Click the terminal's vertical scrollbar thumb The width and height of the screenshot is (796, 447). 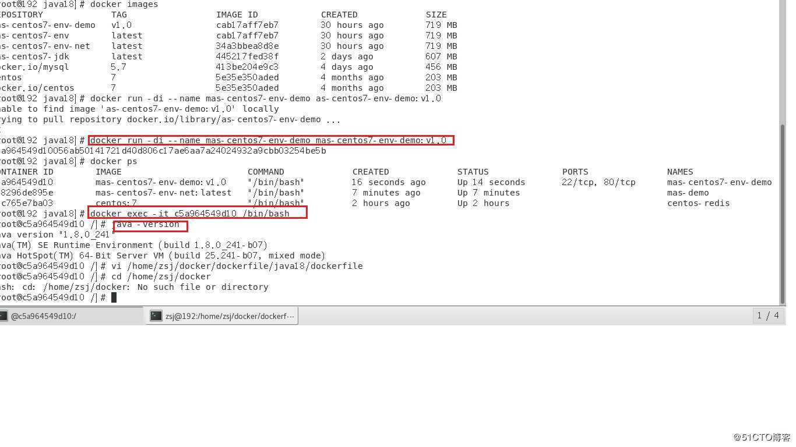[x=783, y=214]
